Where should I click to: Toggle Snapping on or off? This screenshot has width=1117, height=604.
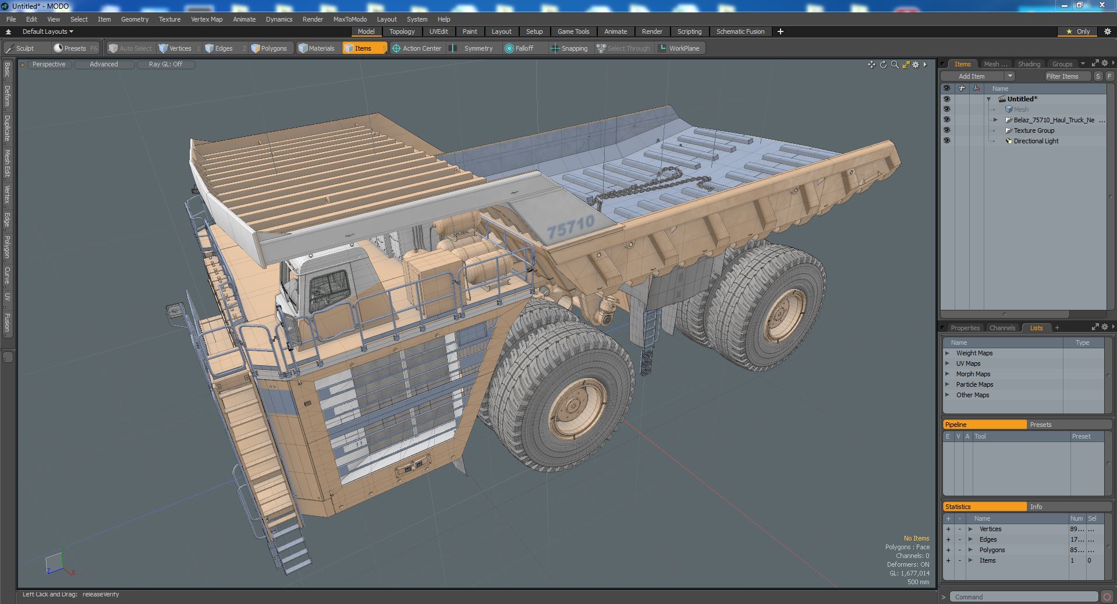[x=569, y=48]
